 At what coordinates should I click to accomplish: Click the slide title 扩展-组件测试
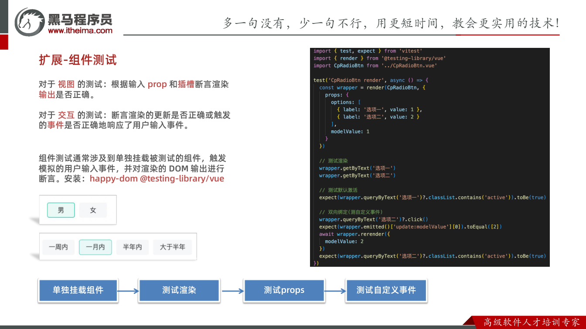[78, 60]
